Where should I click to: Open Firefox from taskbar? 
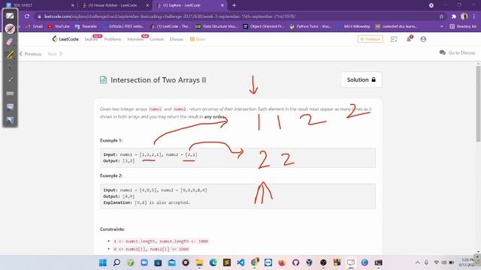coord(282,262)
